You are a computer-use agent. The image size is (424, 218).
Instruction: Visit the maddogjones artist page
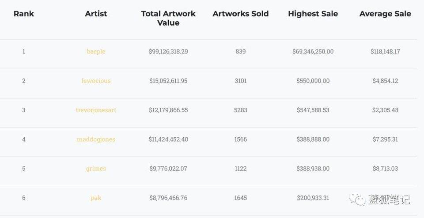tap(96, 139)
